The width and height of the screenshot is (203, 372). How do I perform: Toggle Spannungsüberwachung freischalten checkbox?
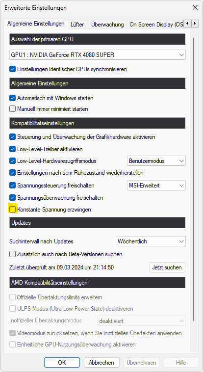pos(12,197)
